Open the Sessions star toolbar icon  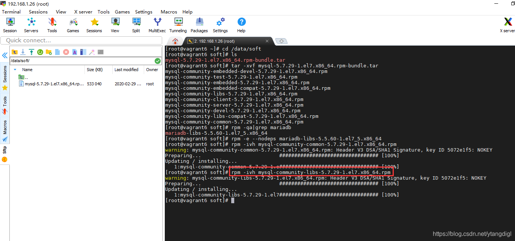(x=94, y=25)
